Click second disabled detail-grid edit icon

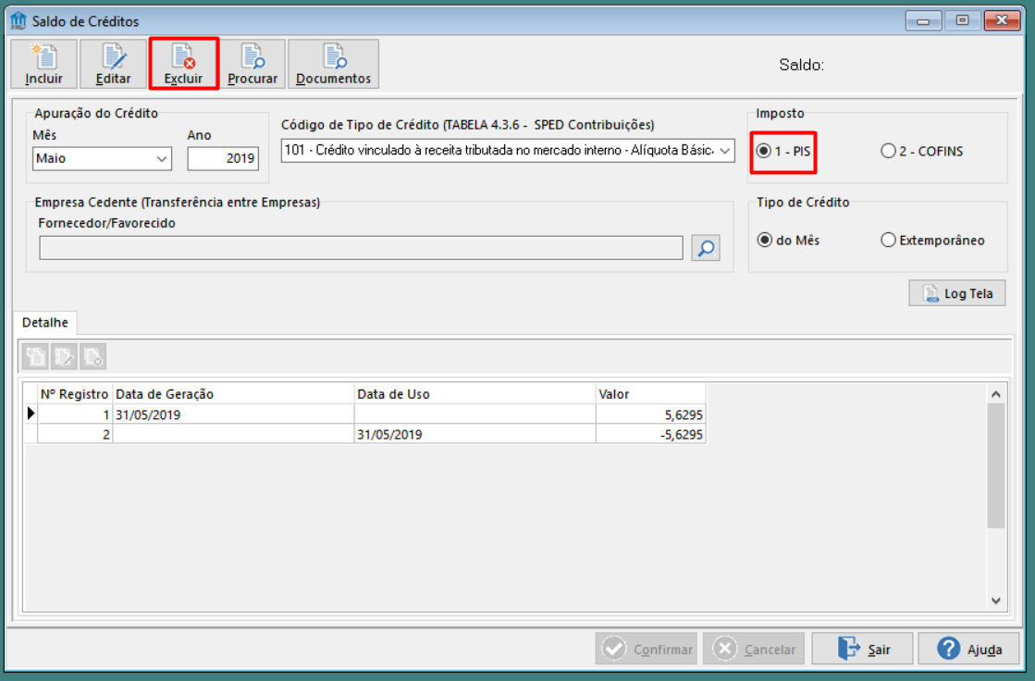(x=64, y=356)
